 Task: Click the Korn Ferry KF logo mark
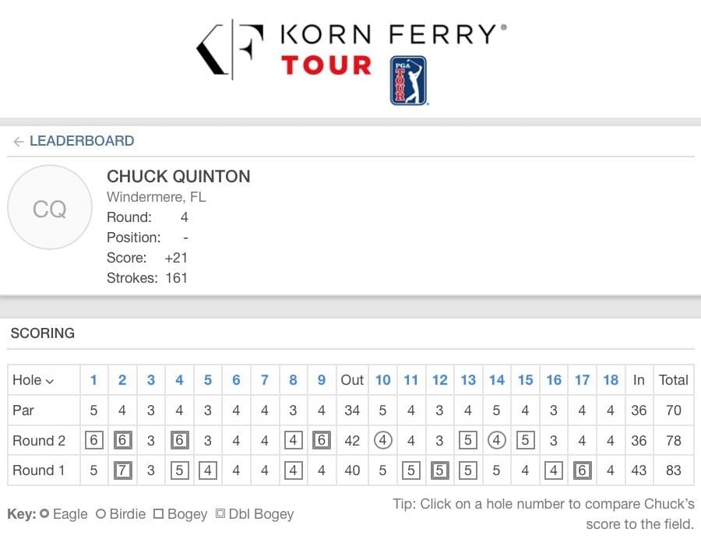click(x=231, y=49)
